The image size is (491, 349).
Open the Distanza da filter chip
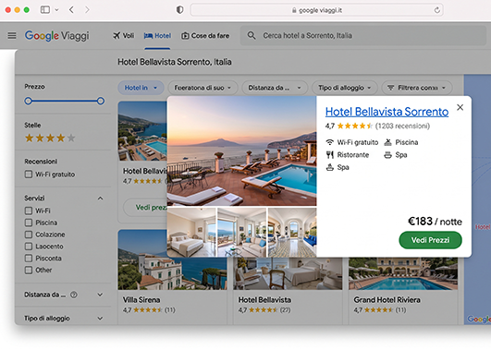pyautogui.click(x=275, y=88)
